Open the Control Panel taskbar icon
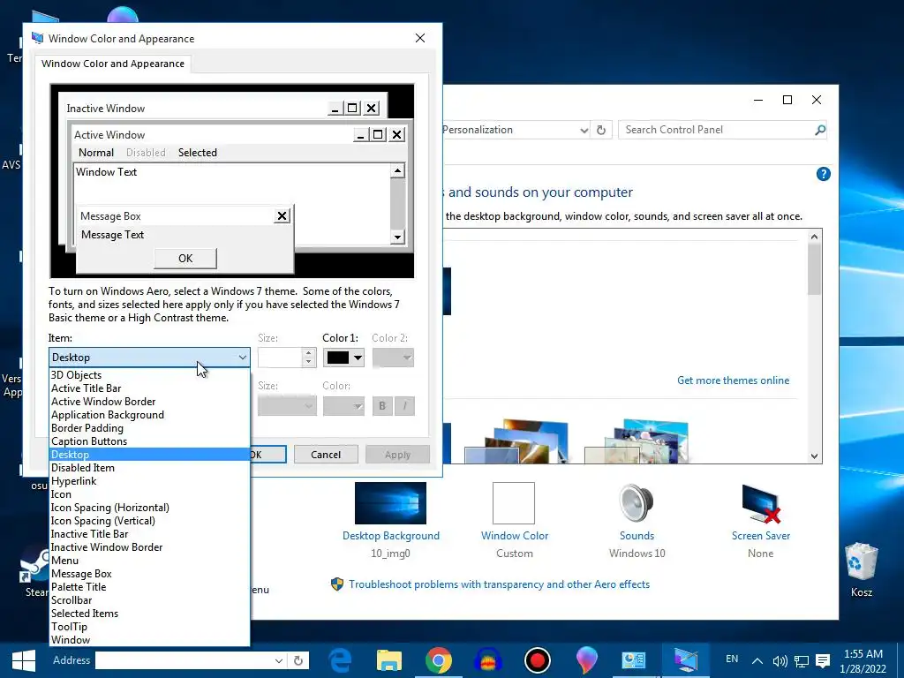This screenshot has width=904, height=678. tap(634, 660)
